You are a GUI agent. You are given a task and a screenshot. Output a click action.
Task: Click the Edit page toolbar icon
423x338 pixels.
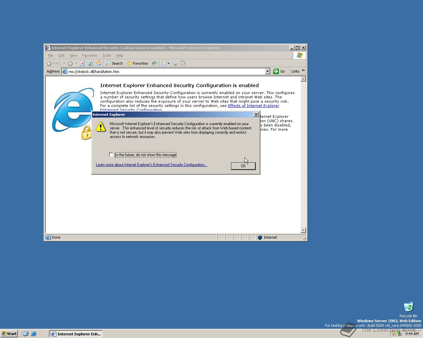tap(183, 63)
